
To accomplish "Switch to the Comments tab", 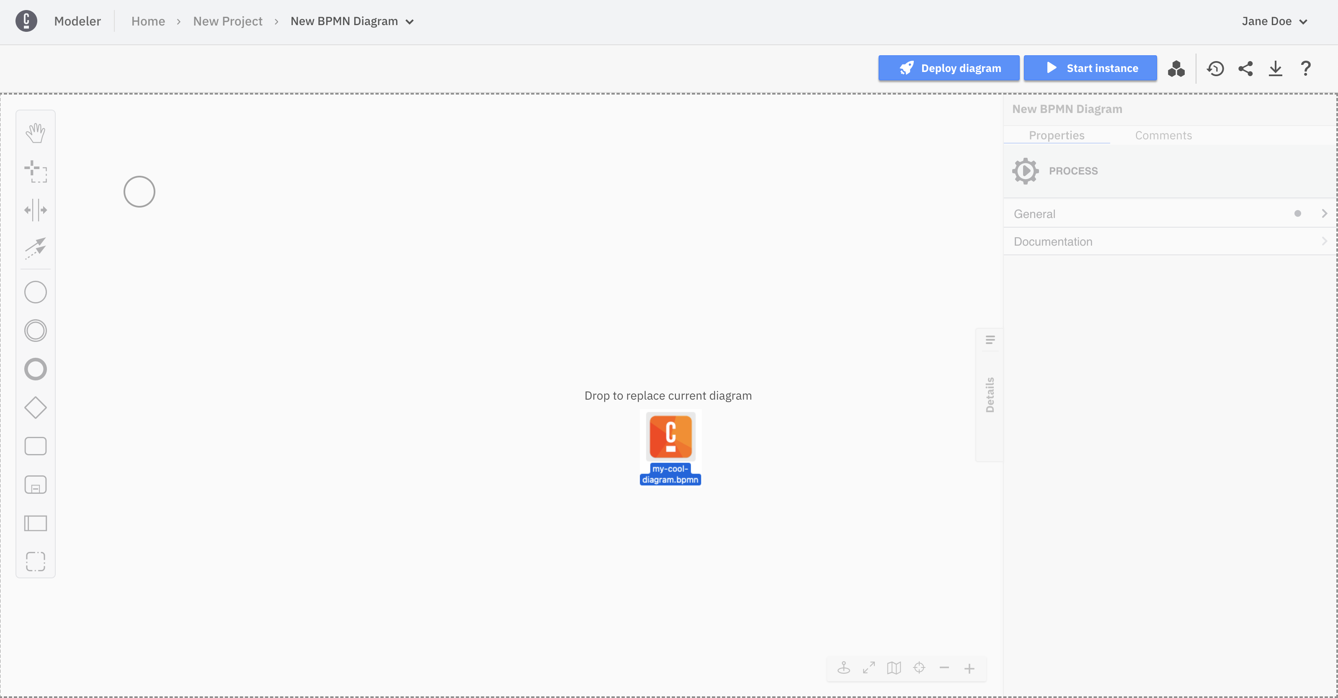I will coord(1163,135).
